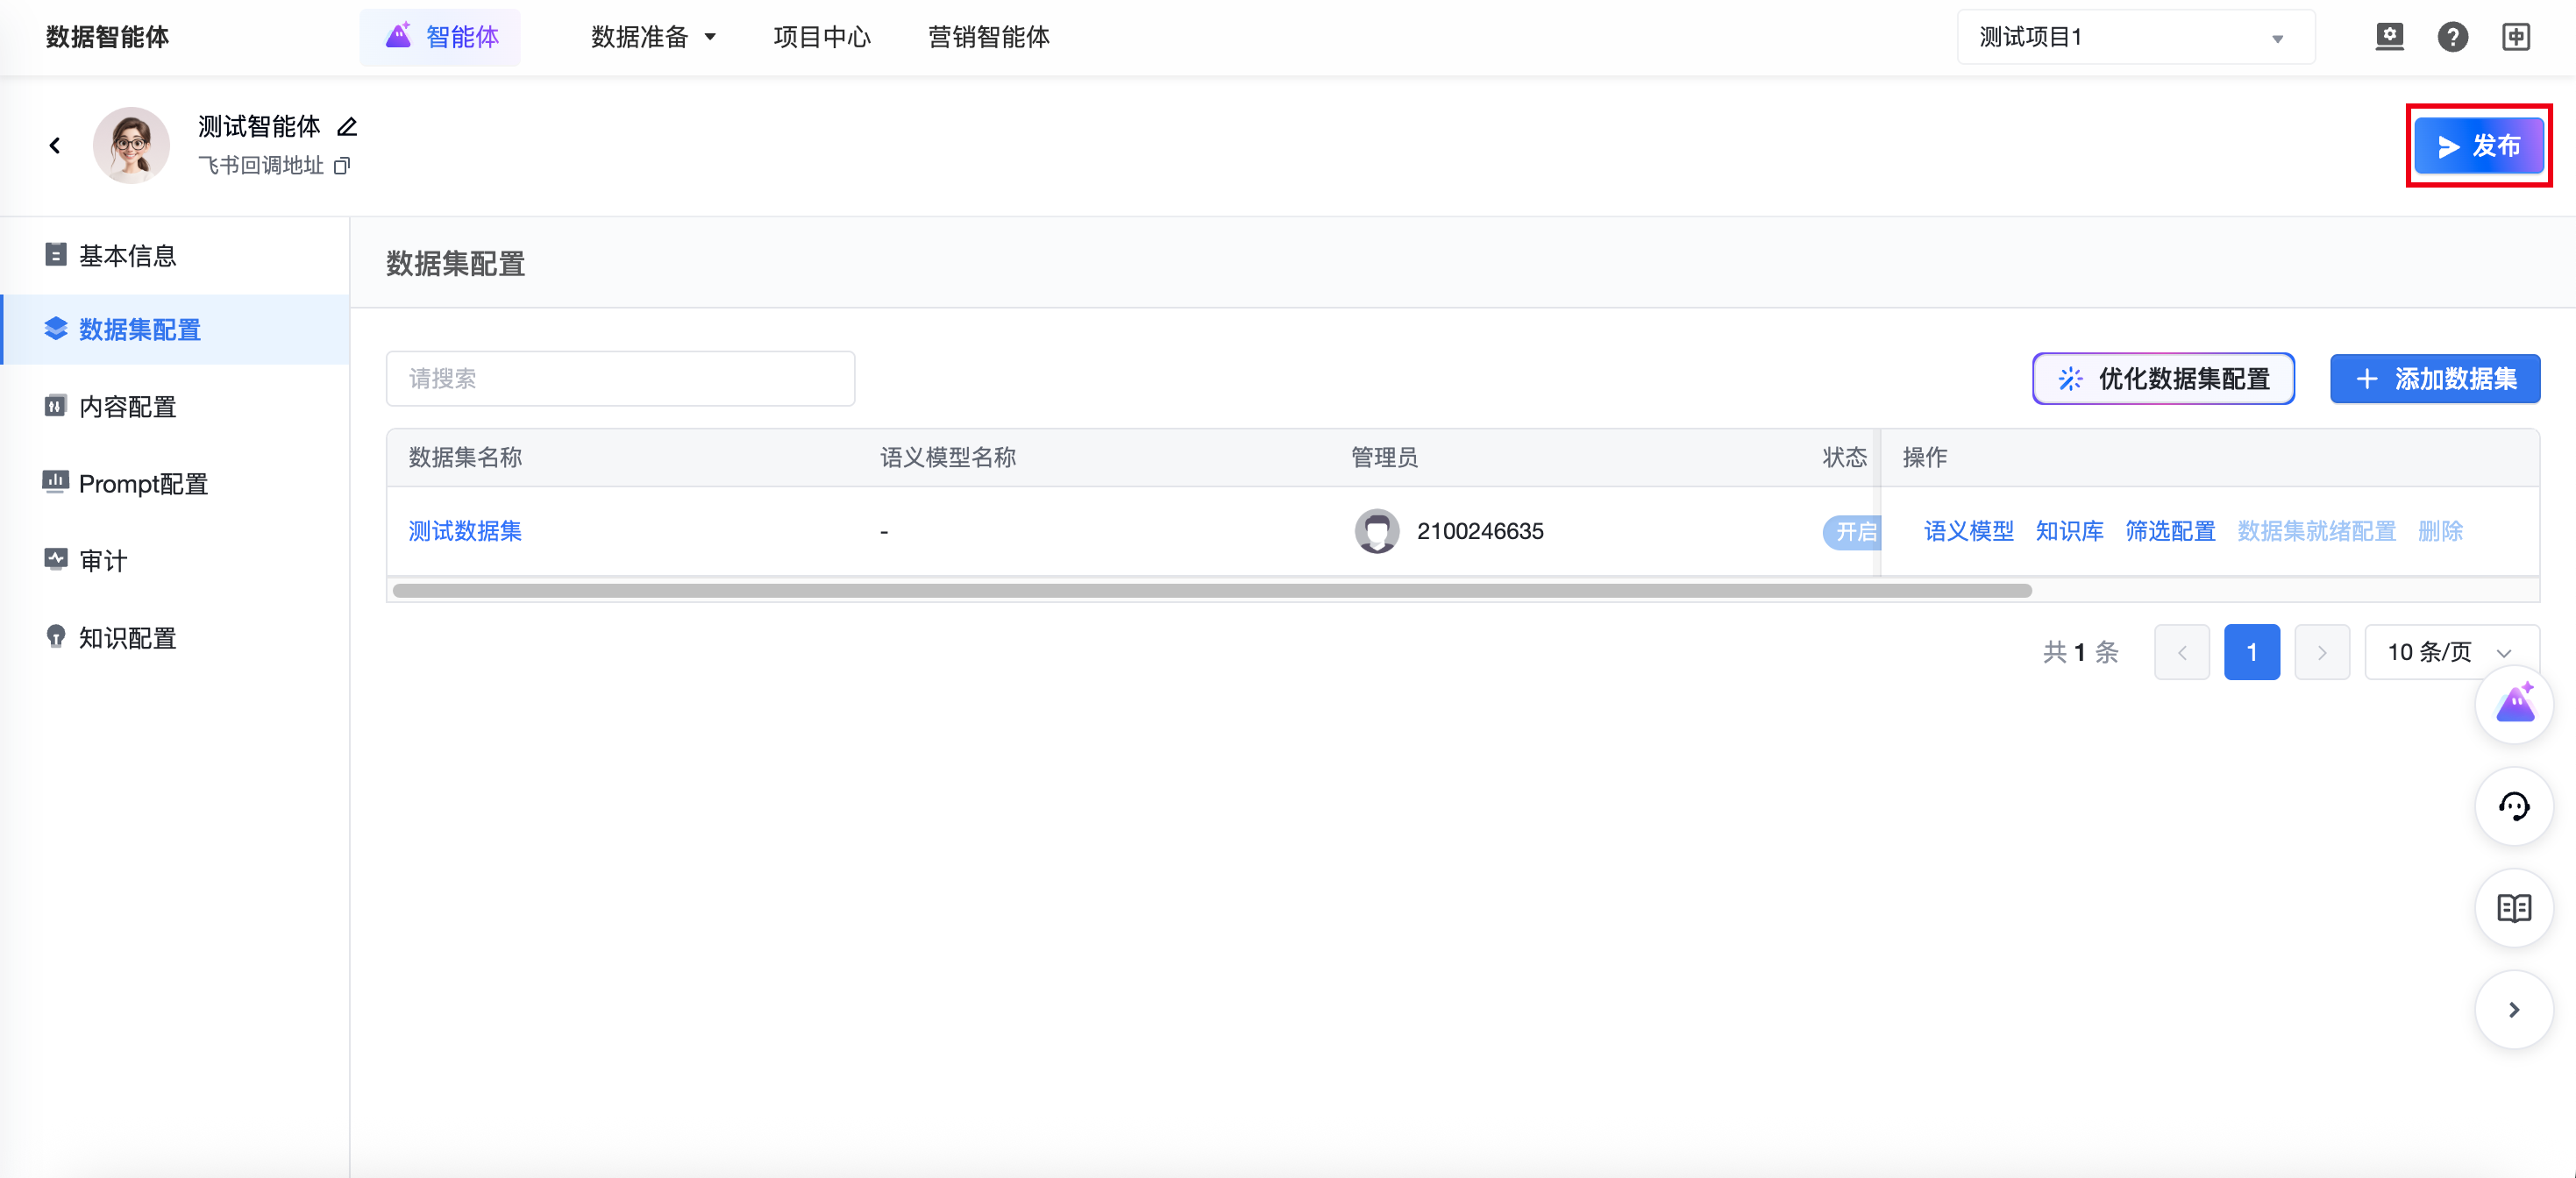Image resolution: width=2576 pixels, height=1178 pixels.
Task: Collapse the floating panel with right chevron
Action: point(2513,1010)
